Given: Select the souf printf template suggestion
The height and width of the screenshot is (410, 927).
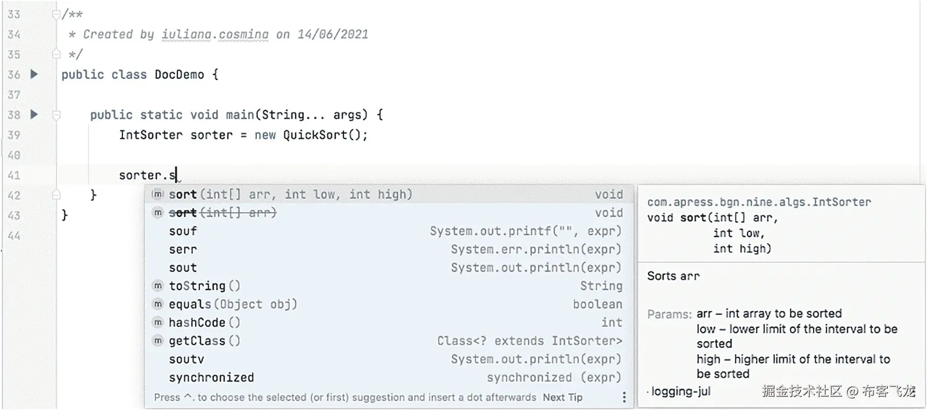Looking at the screenshot, I should click(183, 231).
